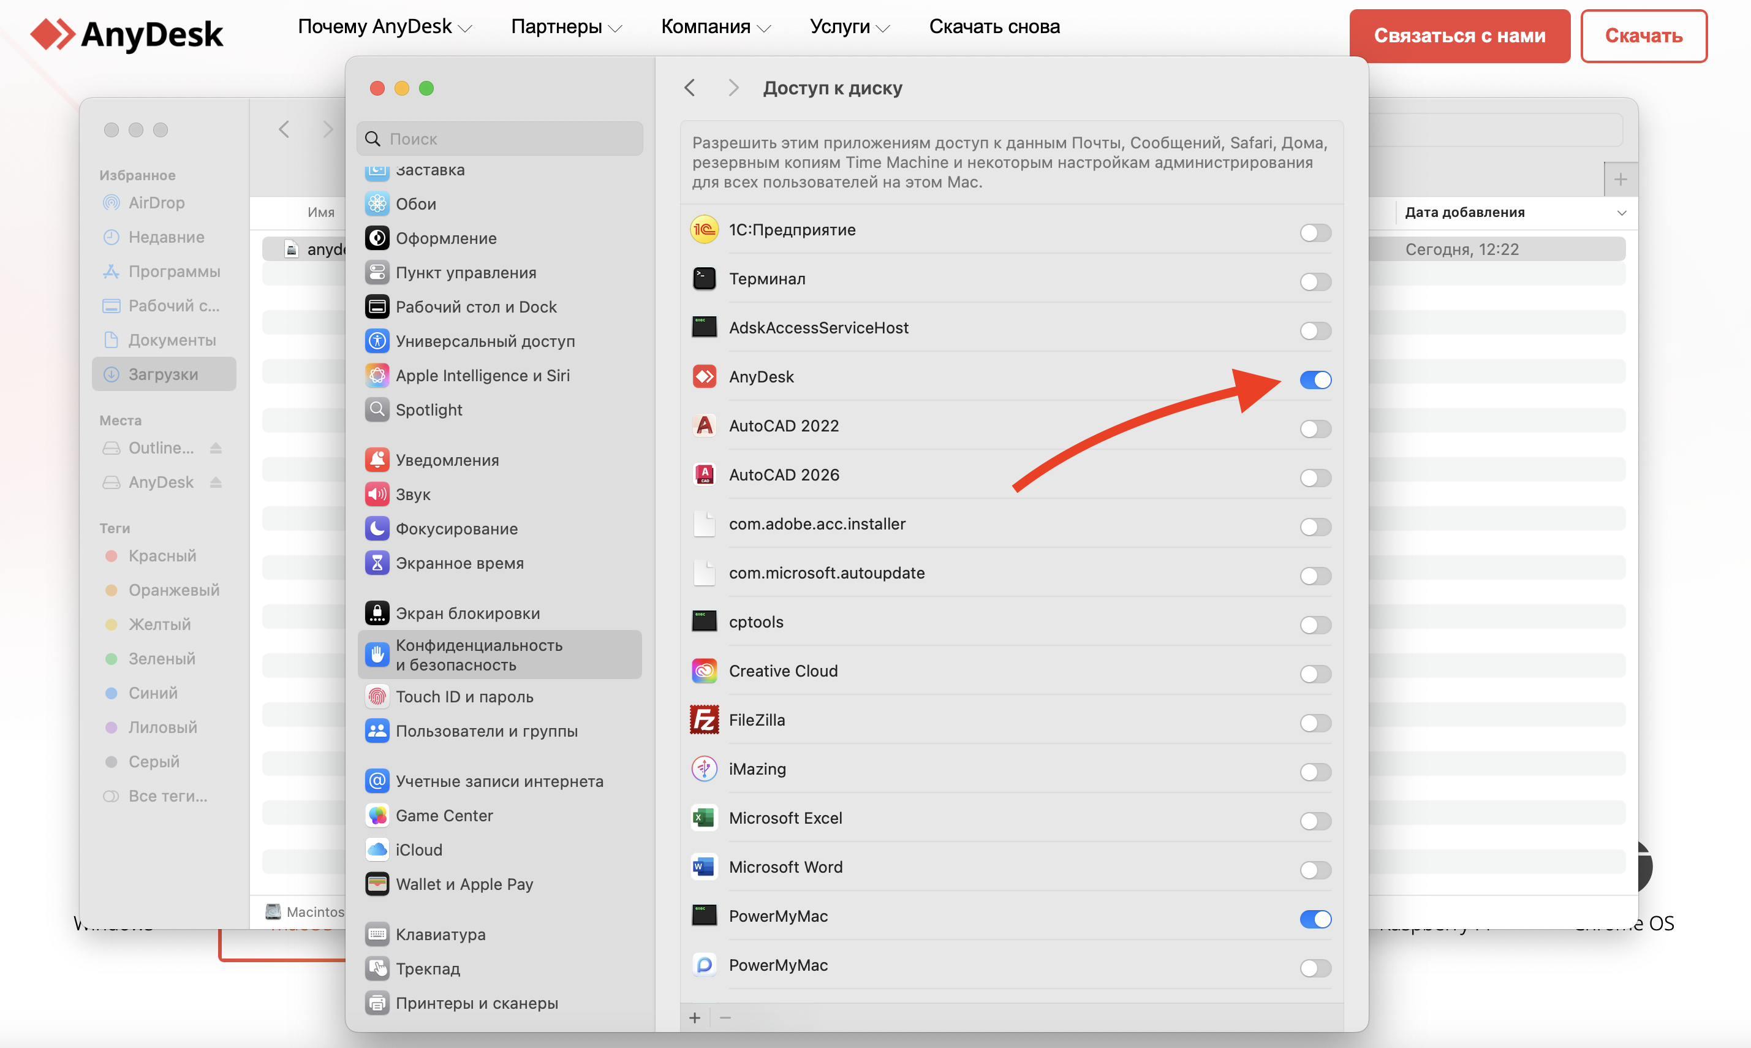Viewport: 1751px width, 1048px height.
Task: Eject AnyDesk volume in Finder sidebar
Action: [216, 482]
